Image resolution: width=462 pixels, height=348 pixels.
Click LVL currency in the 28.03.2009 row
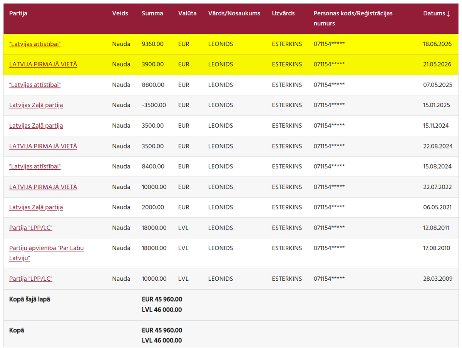[x=183, y=279]
